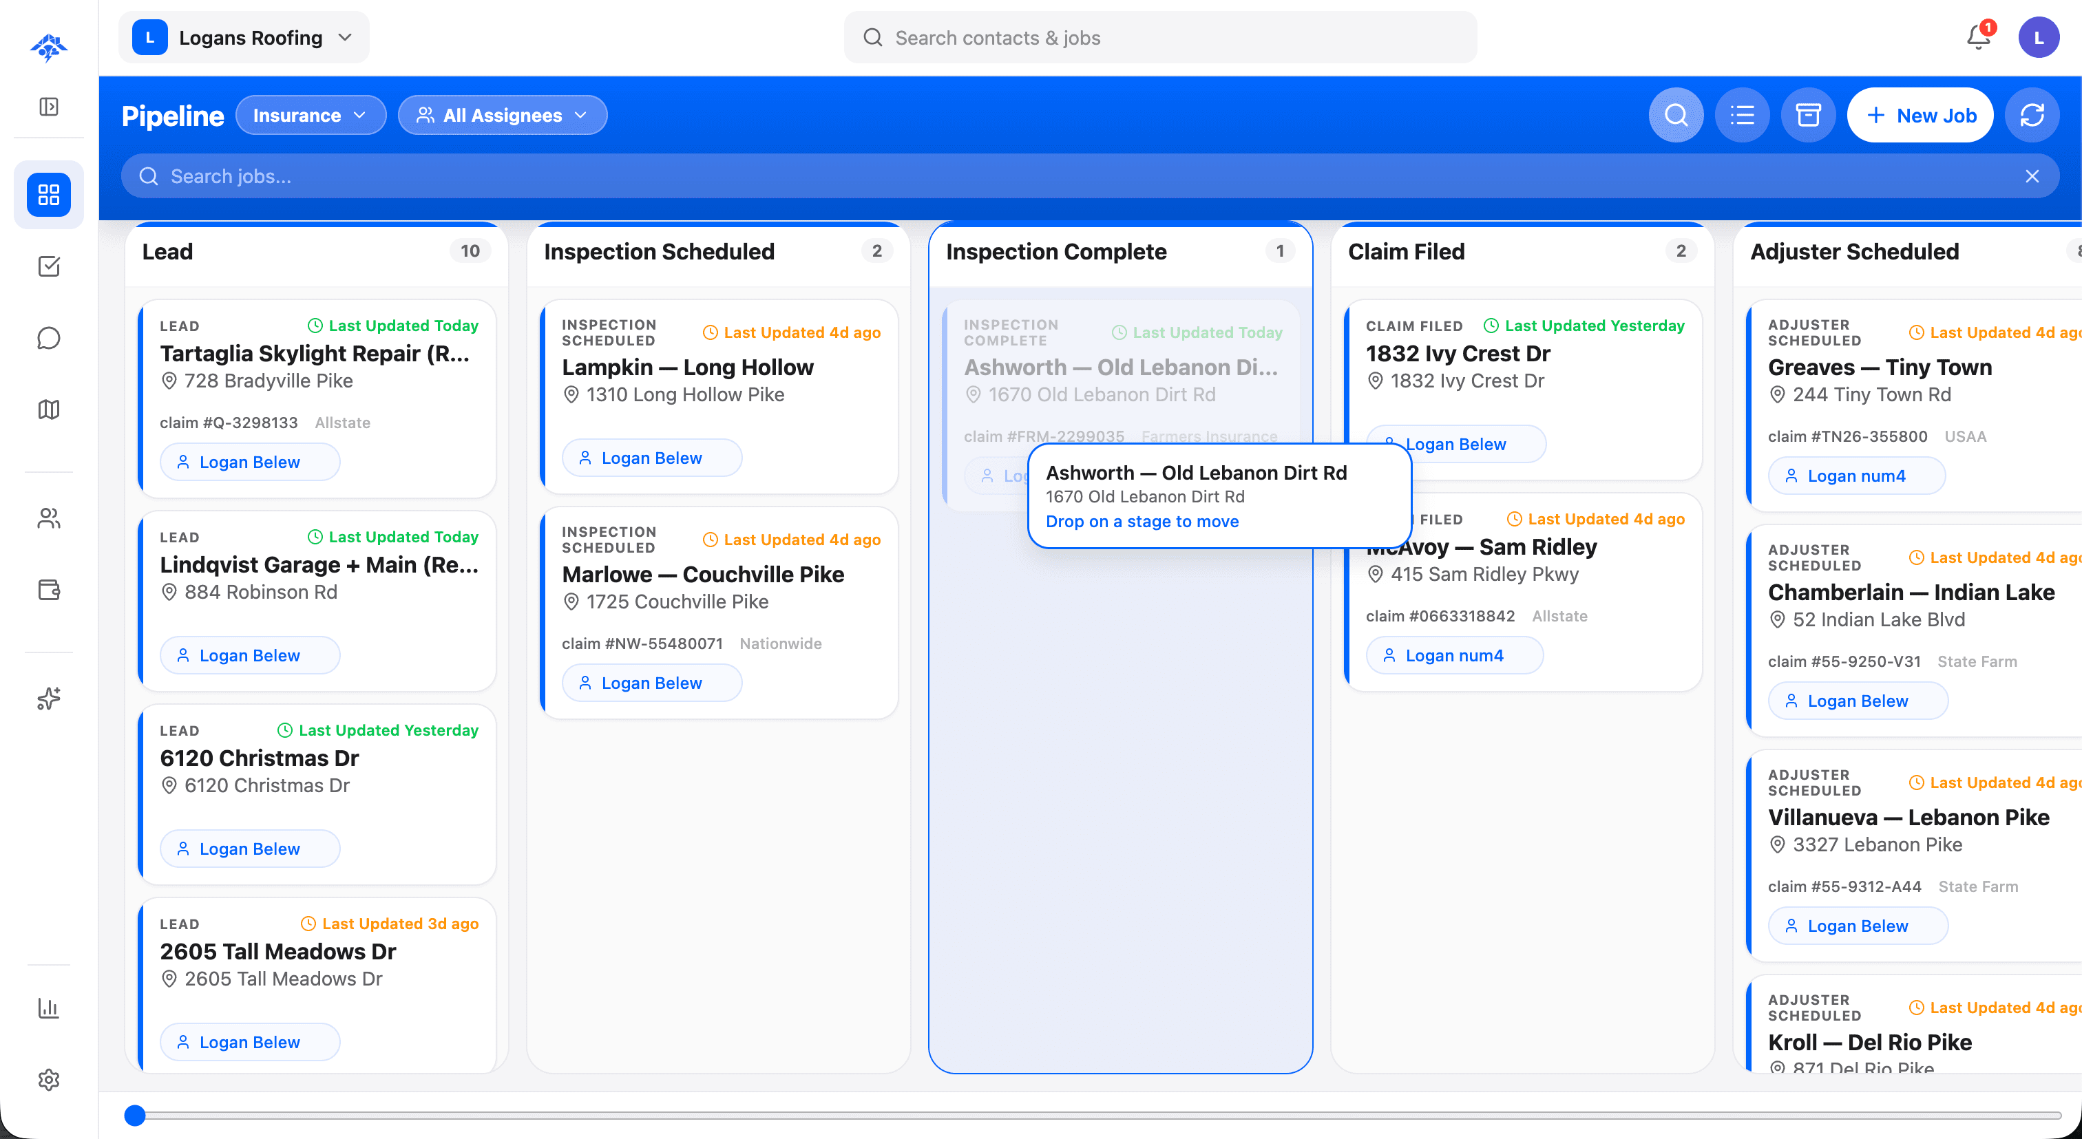
Task: Click the app logo in the sidebar
Action: 48,48
